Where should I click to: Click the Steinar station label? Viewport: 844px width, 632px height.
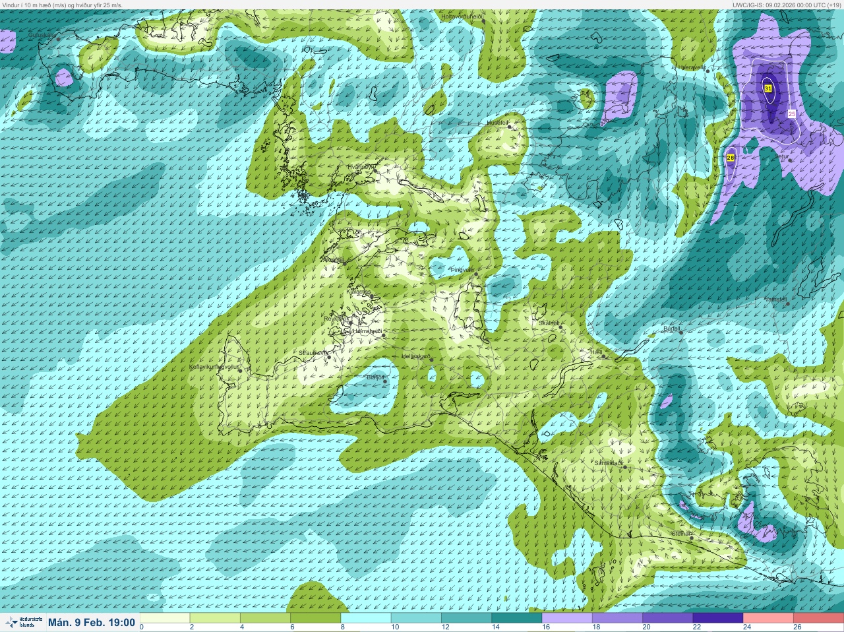[681, 533]
